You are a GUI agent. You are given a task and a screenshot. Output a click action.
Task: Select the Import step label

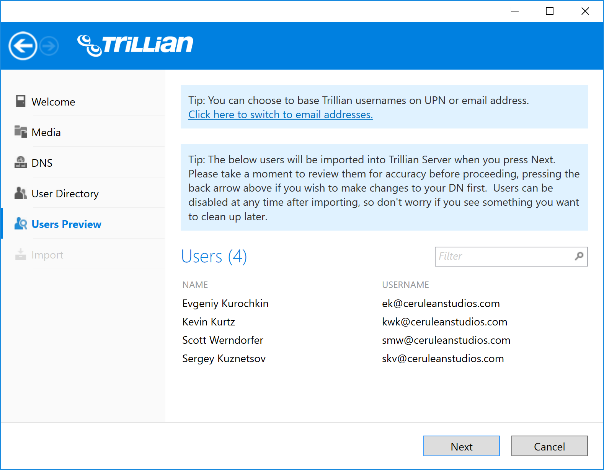[x=47, y=255]
